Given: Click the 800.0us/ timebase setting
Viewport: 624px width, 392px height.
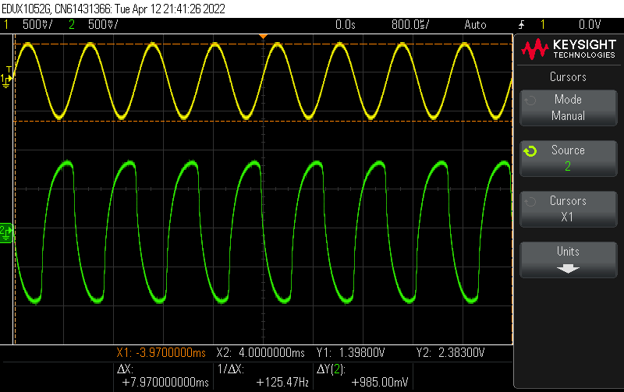Looking at the screenshot, I should click(x=412, y=24).
